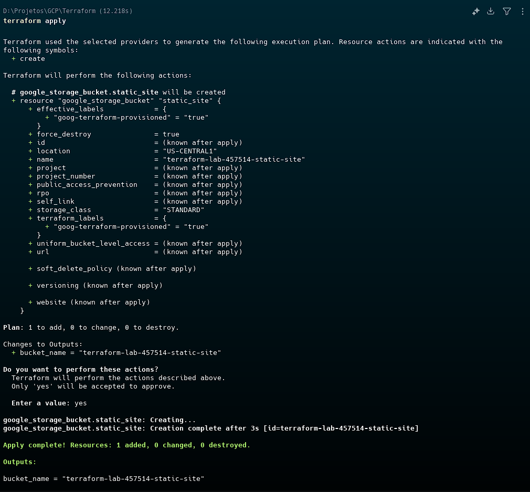Click the AI sparkle icon in block header
Viewport: 530px width, 492px height.
tap(475, 12)
